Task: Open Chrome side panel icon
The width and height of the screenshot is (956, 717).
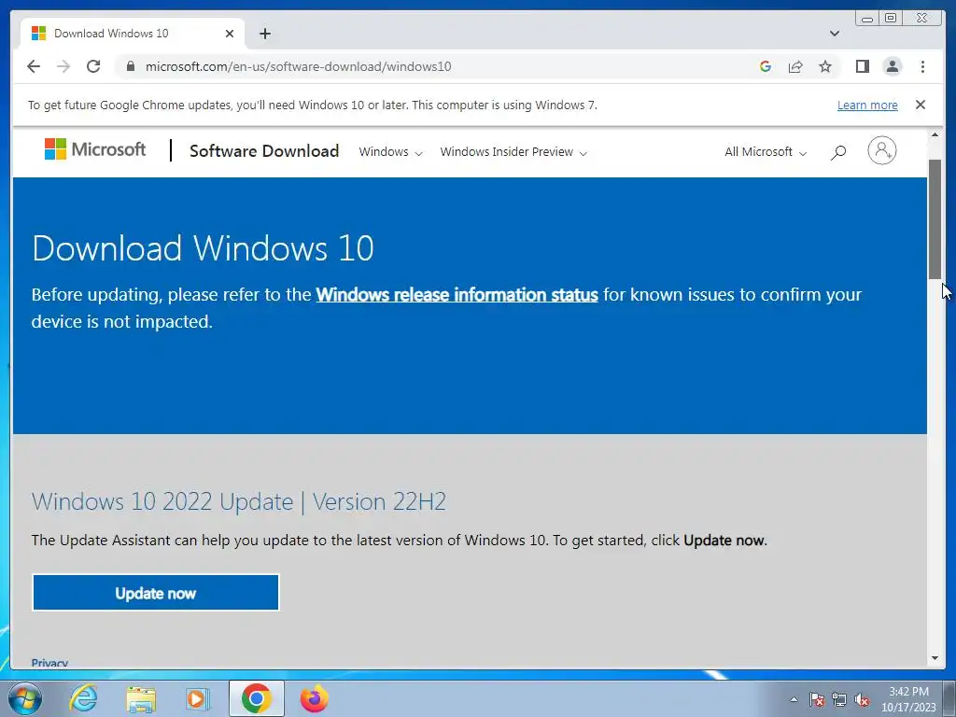Action: (x=862, y=66)
